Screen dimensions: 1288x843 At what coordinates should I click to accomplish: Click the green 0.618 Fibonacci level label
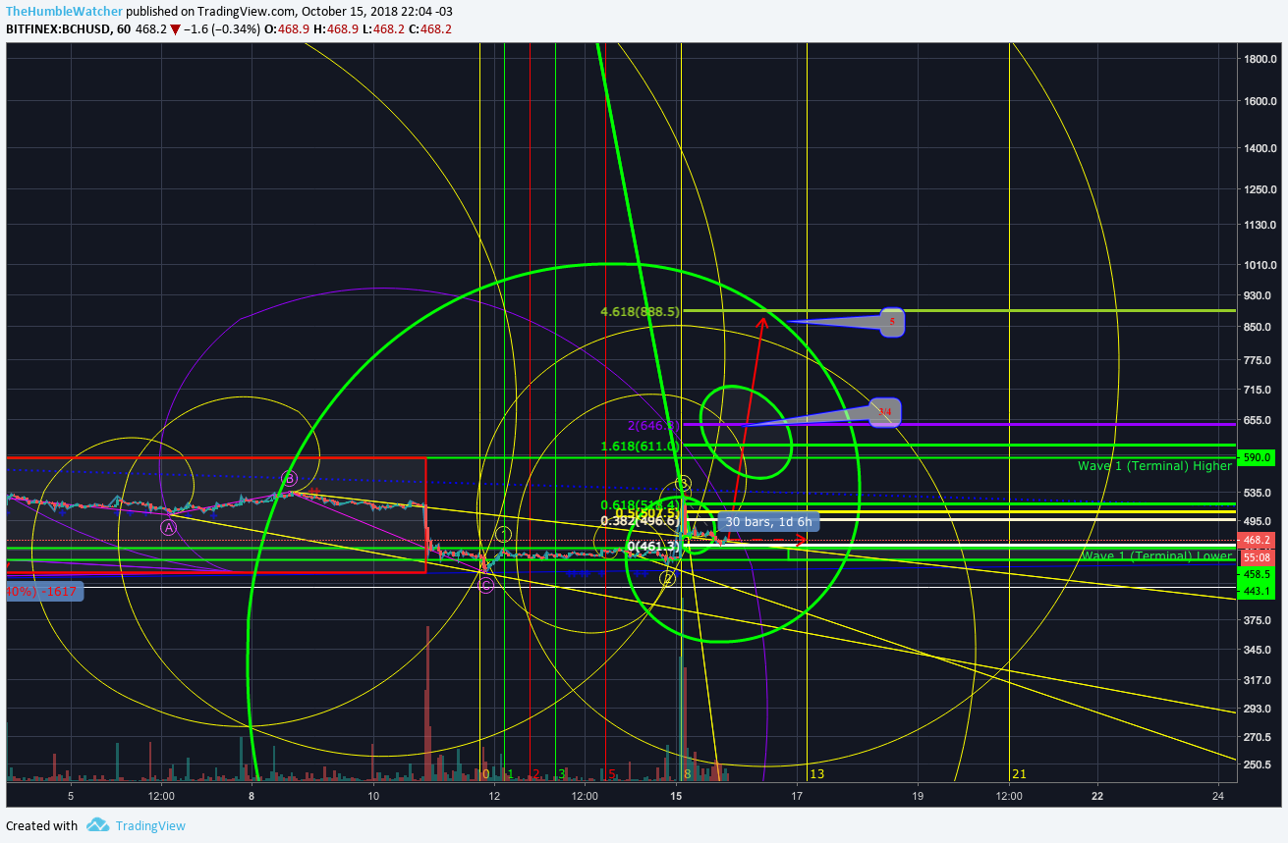[x=641, y=504]
